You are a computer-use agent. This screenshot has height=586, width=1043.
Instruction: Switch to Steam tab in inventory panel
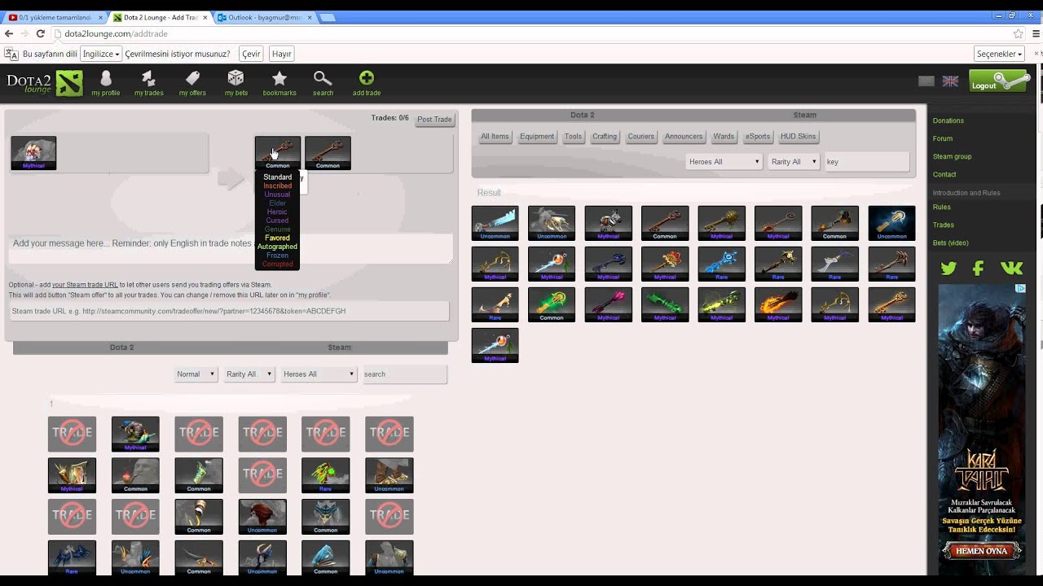[340, 348]
